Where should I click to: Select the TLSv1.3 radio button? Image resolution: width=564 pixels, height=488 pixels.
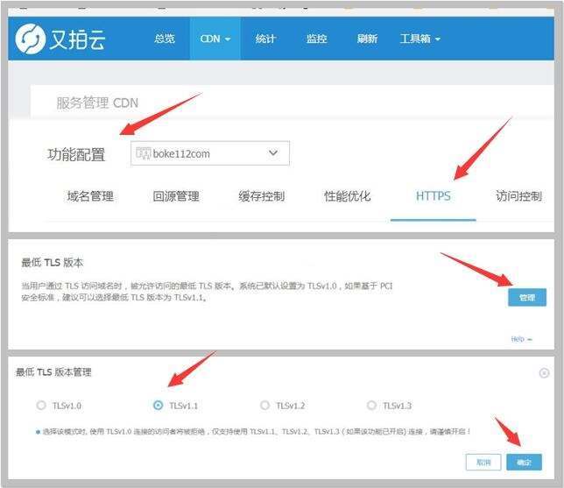371,406
